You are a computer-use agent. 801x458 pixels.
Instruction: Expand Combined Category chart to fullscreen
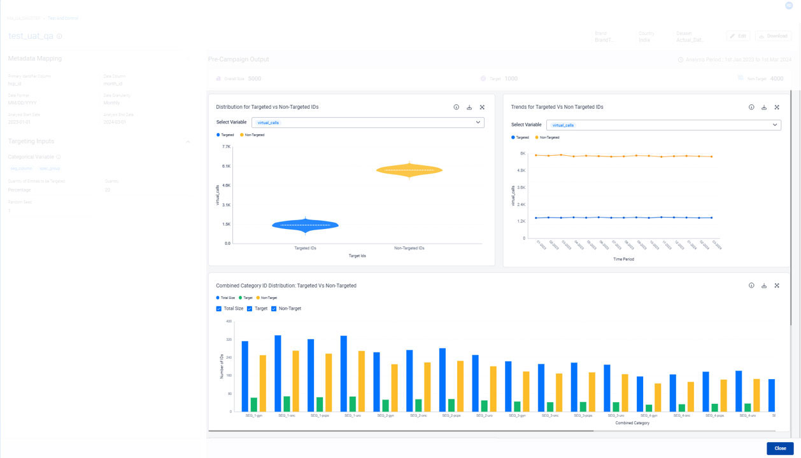(x=777, y=286)
